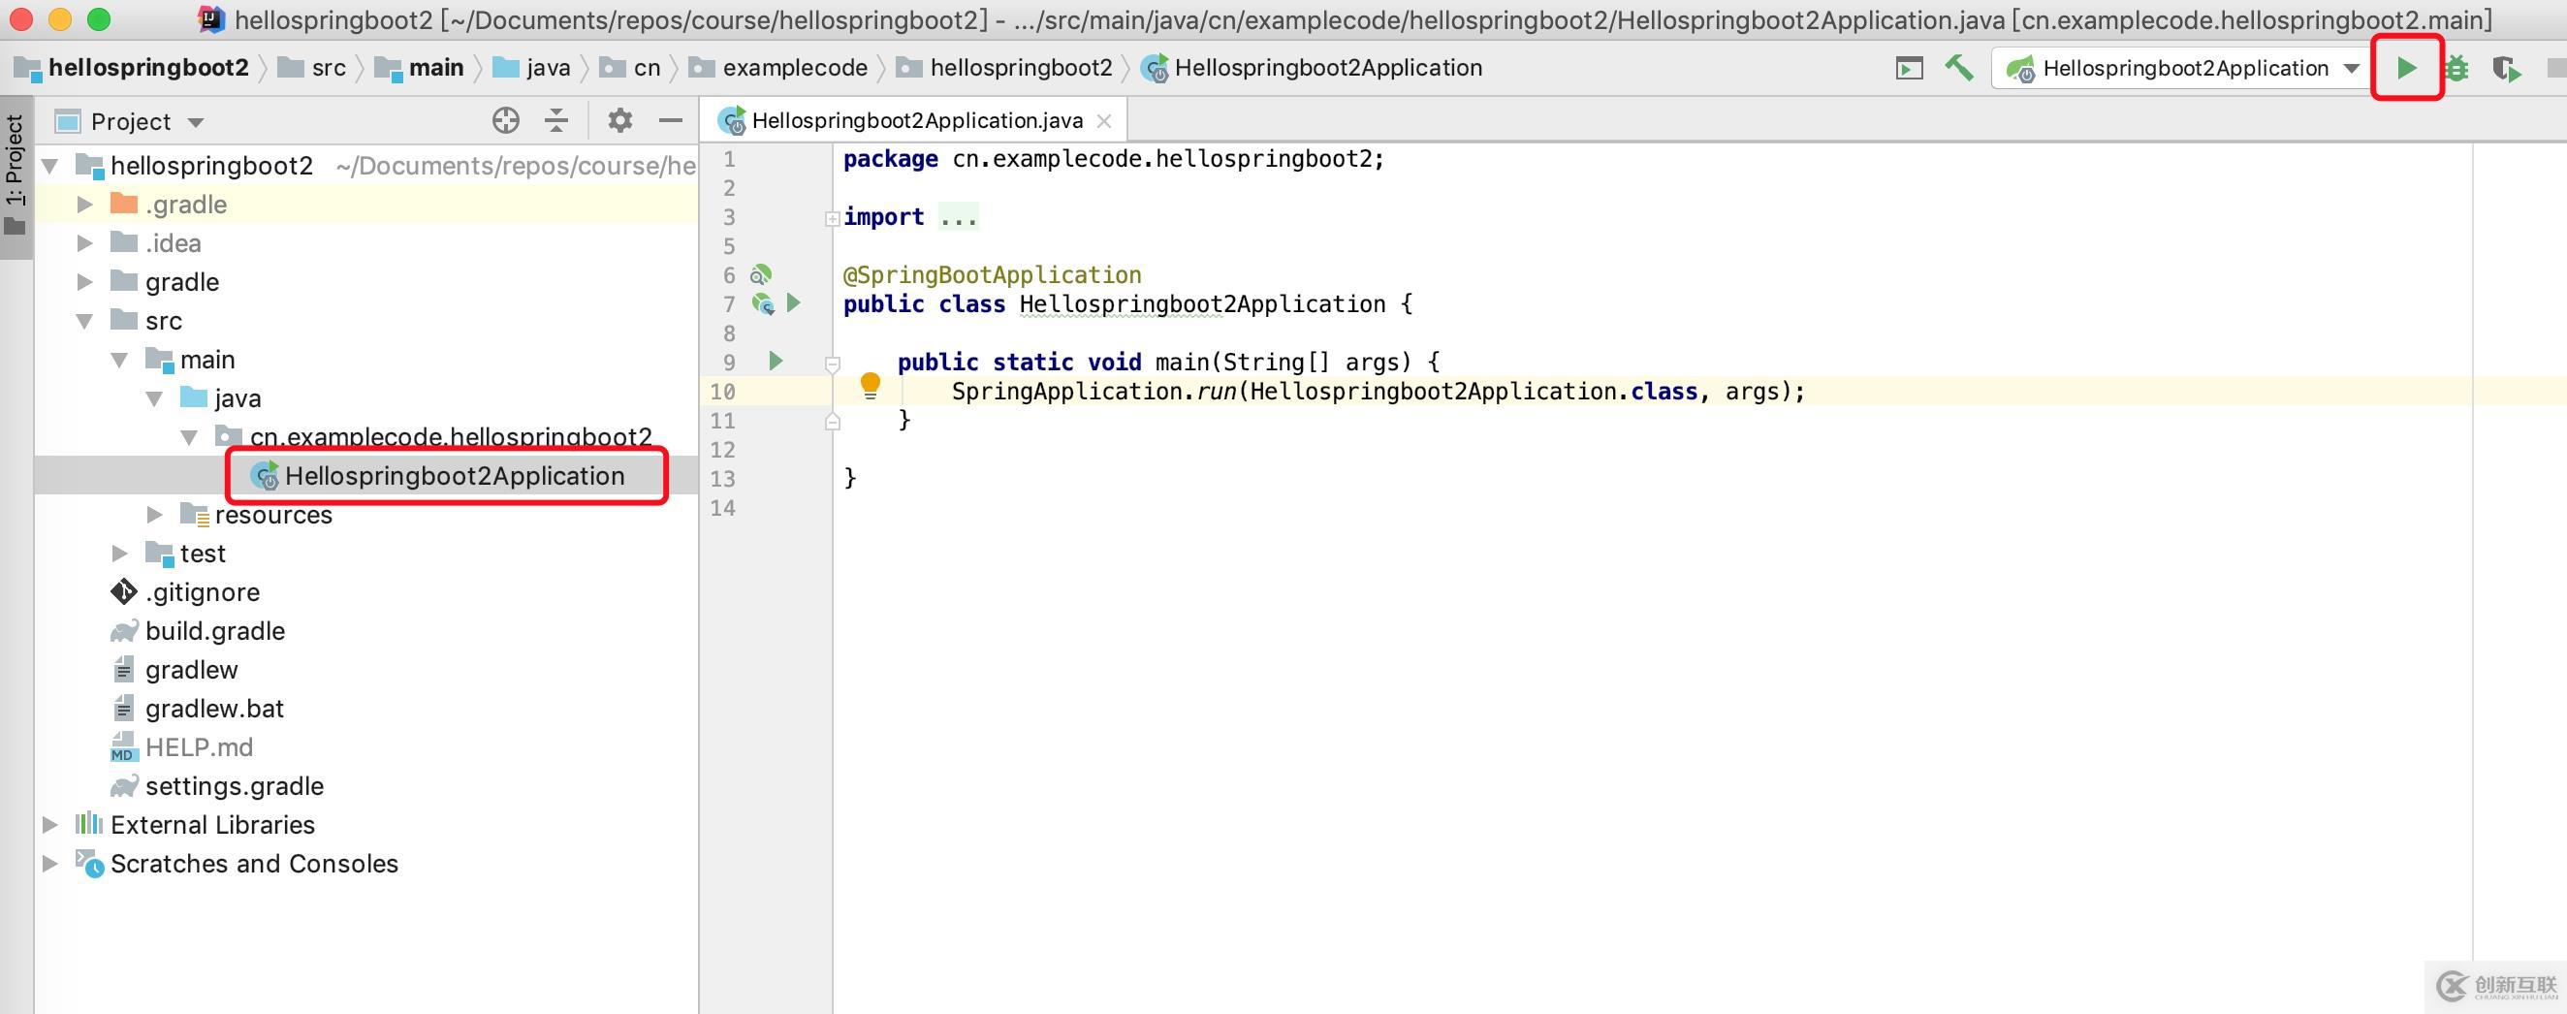Collapse the hellospringboot2 root node
Image resolution: width=2567 pixels, height=1014 pixels.
[x=49, y=166]
